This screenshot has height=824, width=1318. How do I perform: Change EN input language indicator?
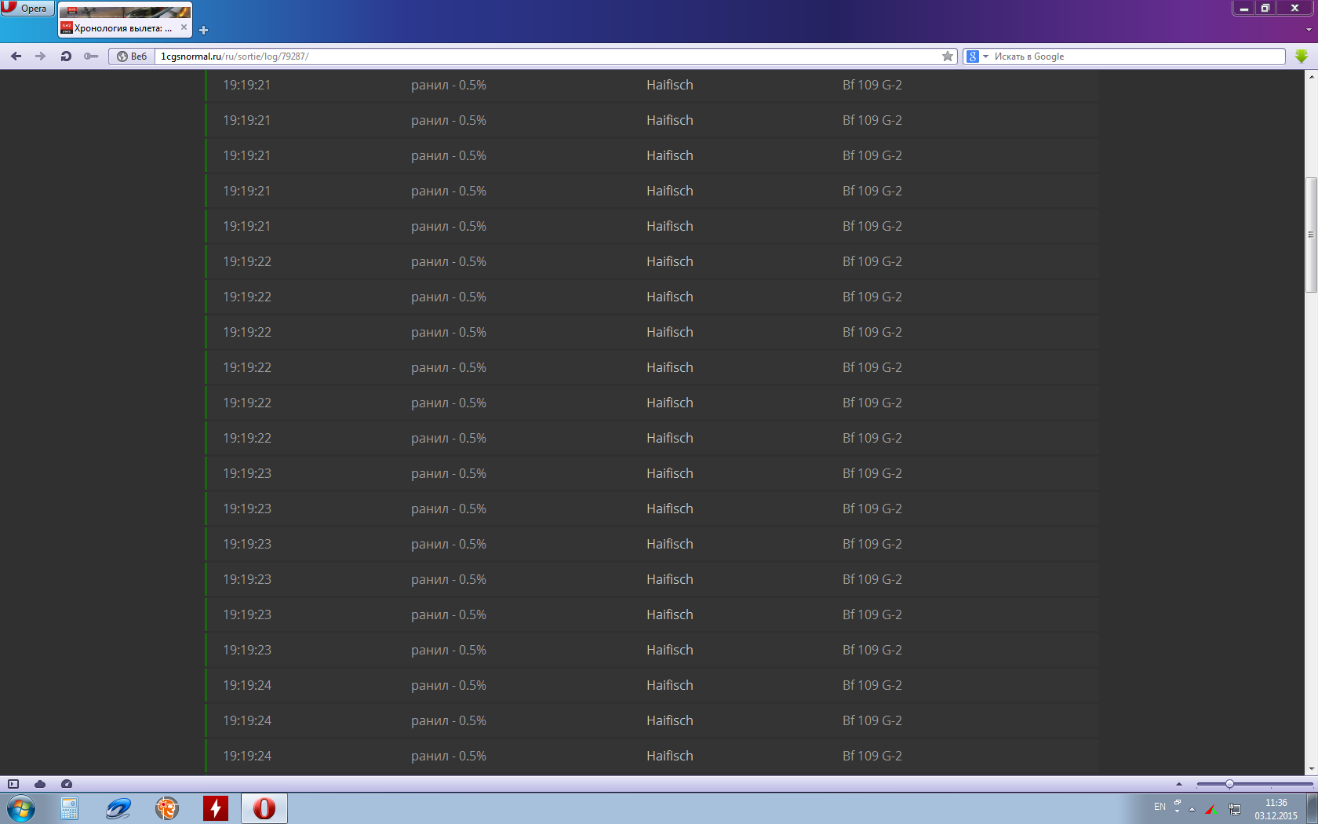point(1160,807)
